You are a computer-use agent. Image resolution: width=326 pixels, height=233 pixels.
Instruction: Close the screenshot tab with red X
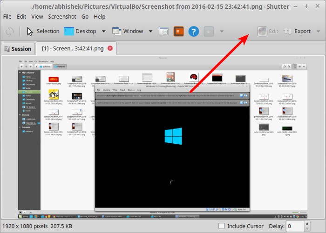(x=110, y=48)
